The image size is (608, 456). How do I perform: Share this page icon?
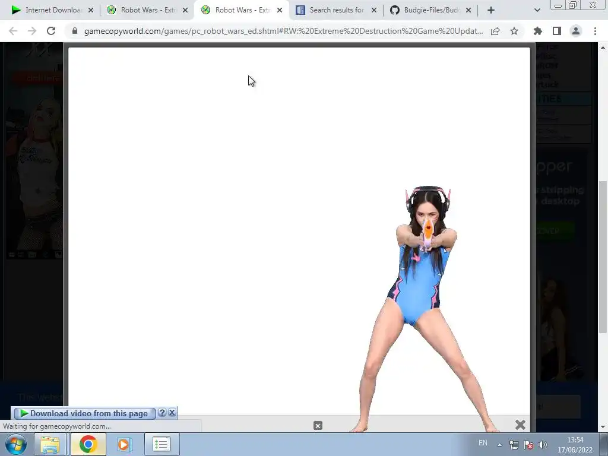[x=495, y=31]
